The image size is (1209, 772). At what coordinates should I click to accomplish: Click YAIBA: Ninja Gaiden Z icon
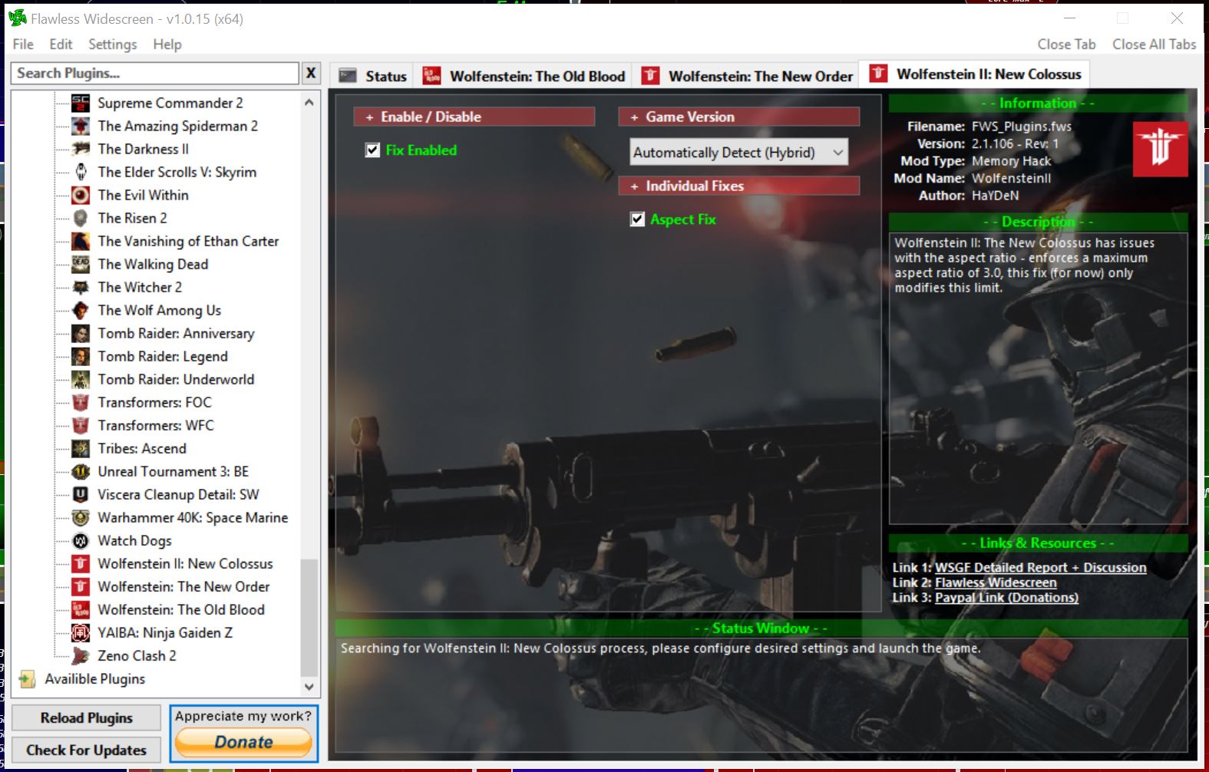pos(81,632)
